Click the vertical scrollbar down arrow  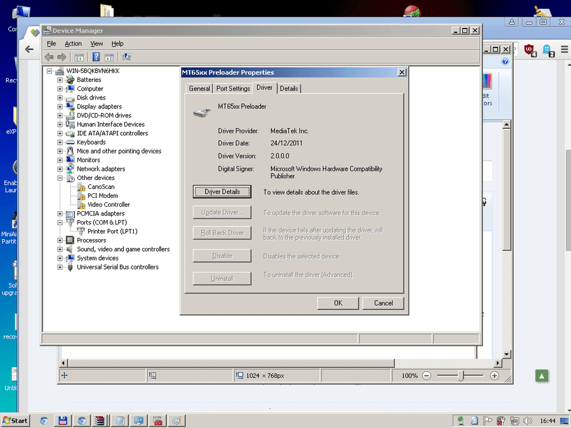point(506,354)
